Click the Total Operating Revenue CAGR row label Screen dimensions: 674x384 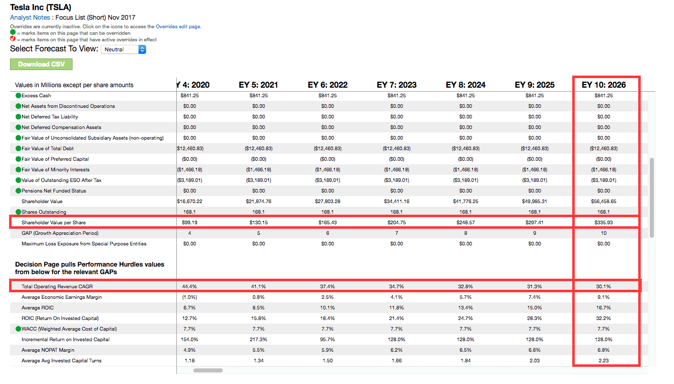[x=57, y=287]
